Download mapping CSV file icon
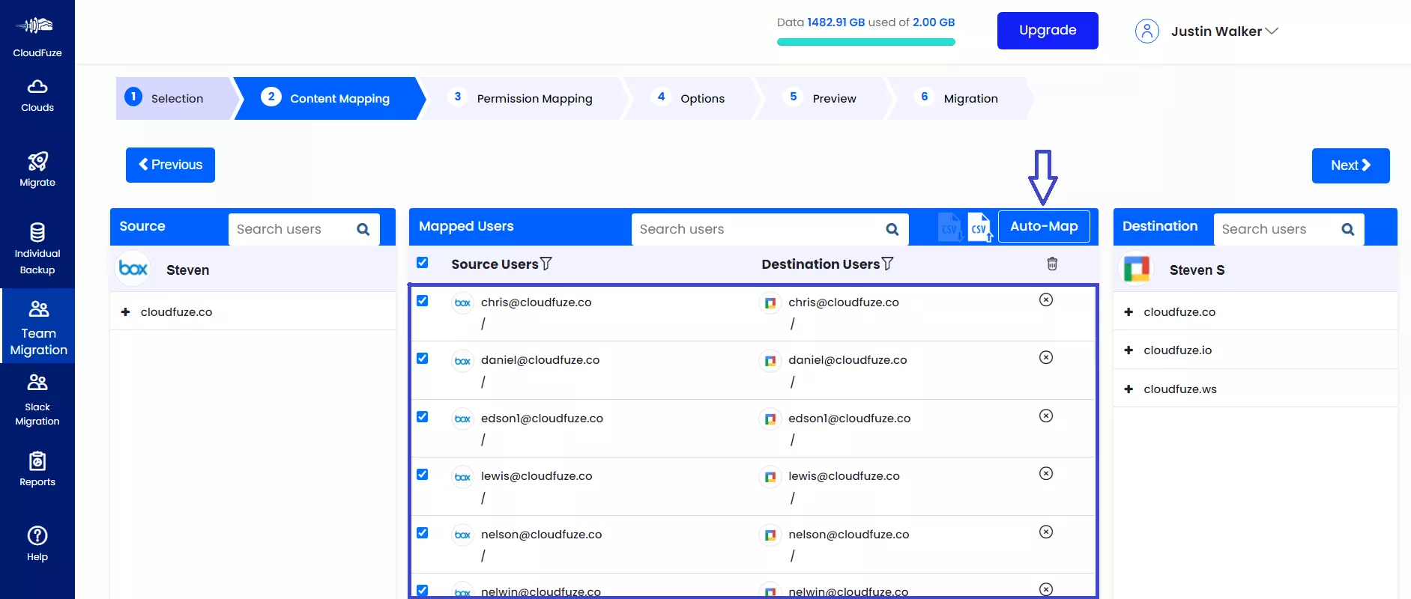The image size is (1411, 599). point(950,227)
